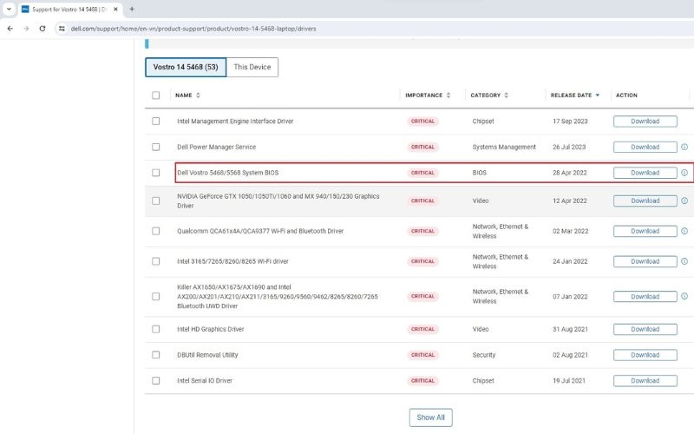This screenshot has height=434, width=694.
Task: Open site information icon in address bar
Action: [x=62, y=29]
